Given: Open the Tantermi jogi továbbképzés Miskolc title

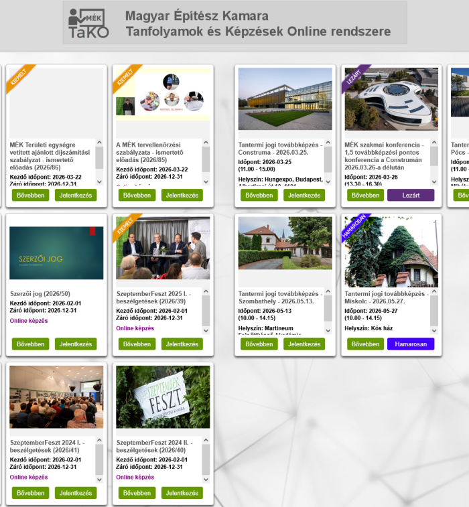Looking at the screenshot, I should pos(385,297).
